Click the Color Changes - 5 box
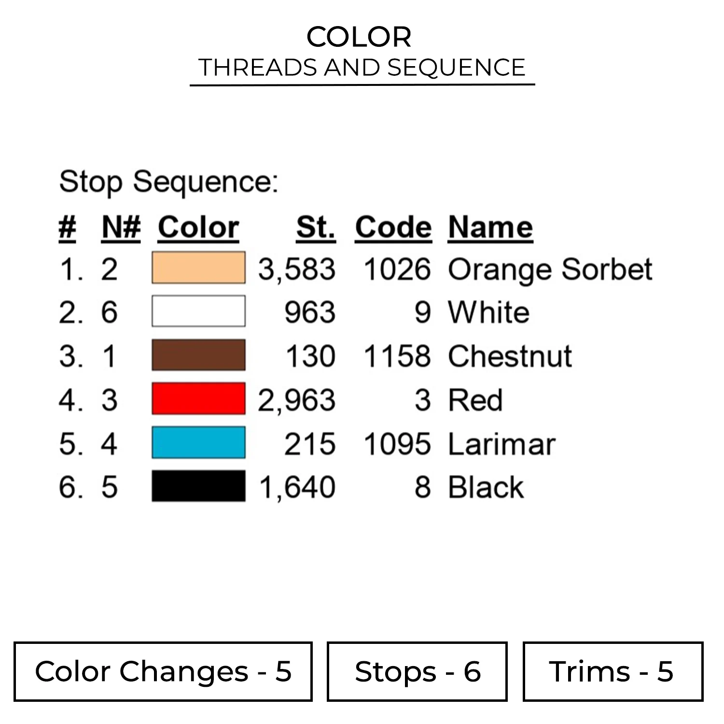 pyautogui.click(x=163, y=671)
